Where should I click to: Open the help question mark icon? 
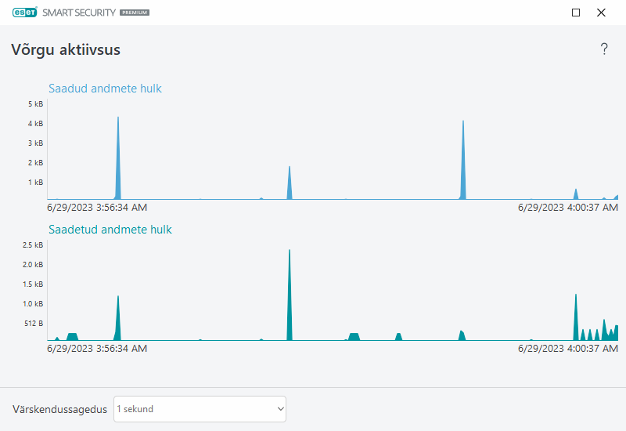click(x=604, y=49)
